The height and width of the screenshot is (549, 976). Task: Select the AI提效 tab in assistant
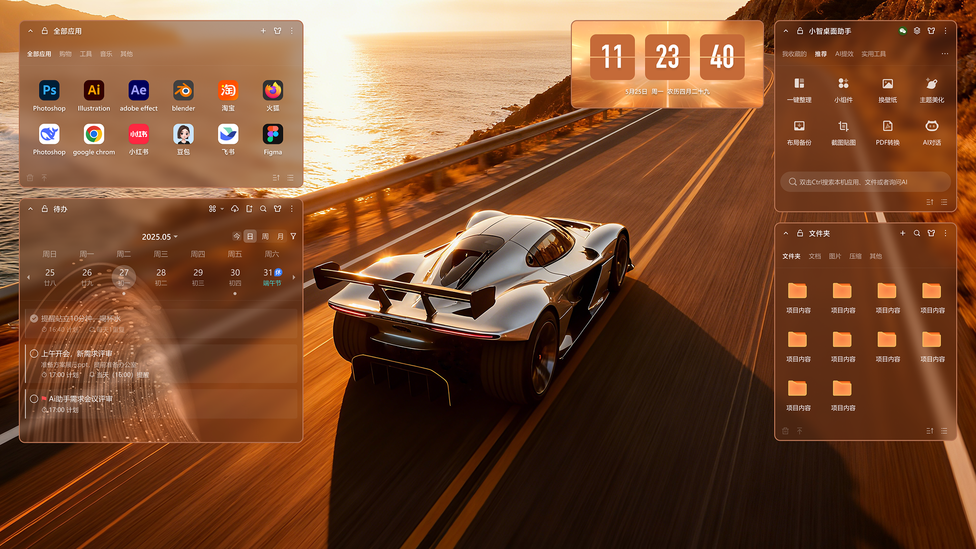coord(844,54)
